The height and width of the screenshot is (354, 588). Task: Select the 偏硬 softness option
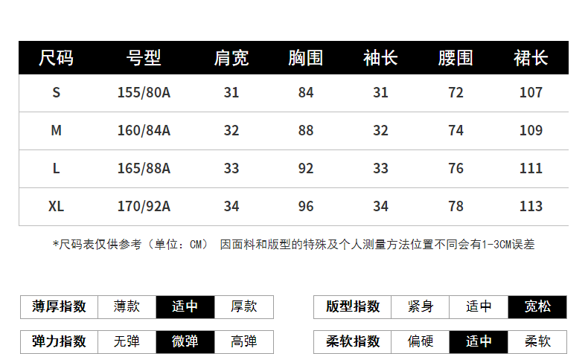[421, 341]
